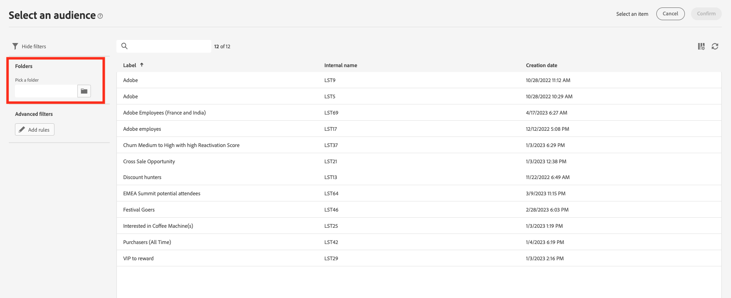The height and width of the screenshot is (298, 731).
Task: Click the Hide filters toggle
Action: pos(34,46)
